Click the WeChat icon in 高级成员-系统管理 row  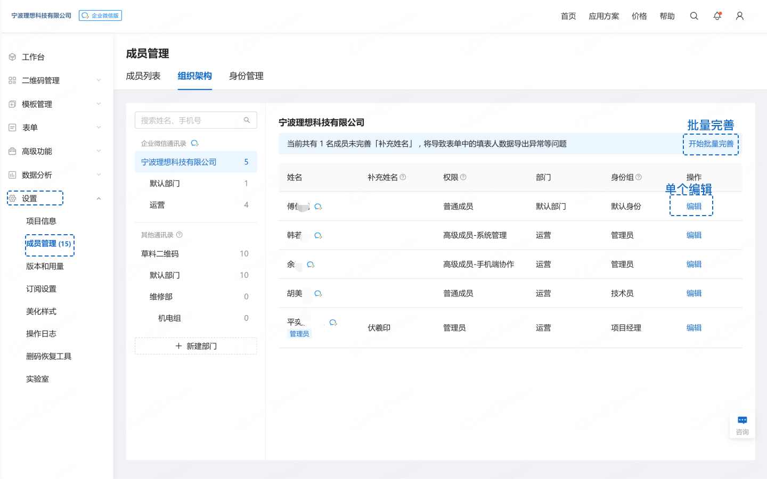click(x=318, y=235)
